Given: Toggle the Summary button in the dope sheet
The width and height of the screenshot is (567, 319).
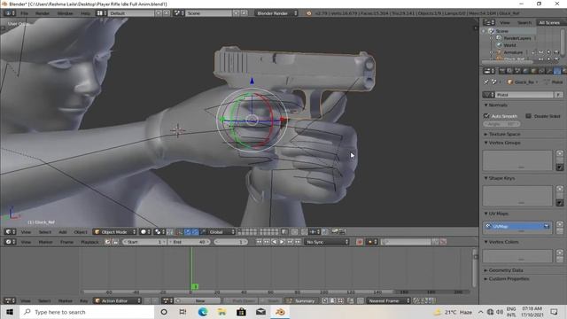Looking at the screenshot, I should tap(300, 301).
